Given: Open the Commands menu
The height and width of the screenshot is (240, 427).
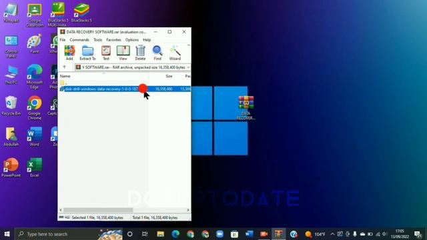Looking at the screenshot, I should pos(79,40).
